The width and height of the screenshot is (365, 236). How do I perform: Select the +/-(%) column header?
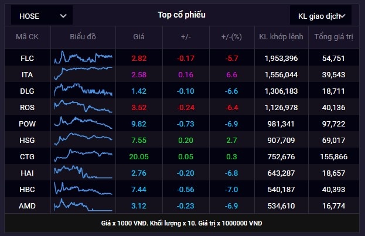click(232, 37)
